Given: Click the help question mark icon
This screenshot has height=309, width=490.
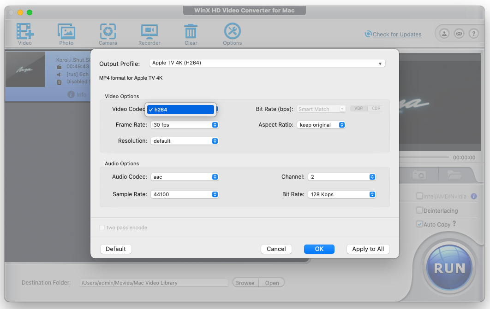Looking at the screenshot, I should [x=473, y=34].
